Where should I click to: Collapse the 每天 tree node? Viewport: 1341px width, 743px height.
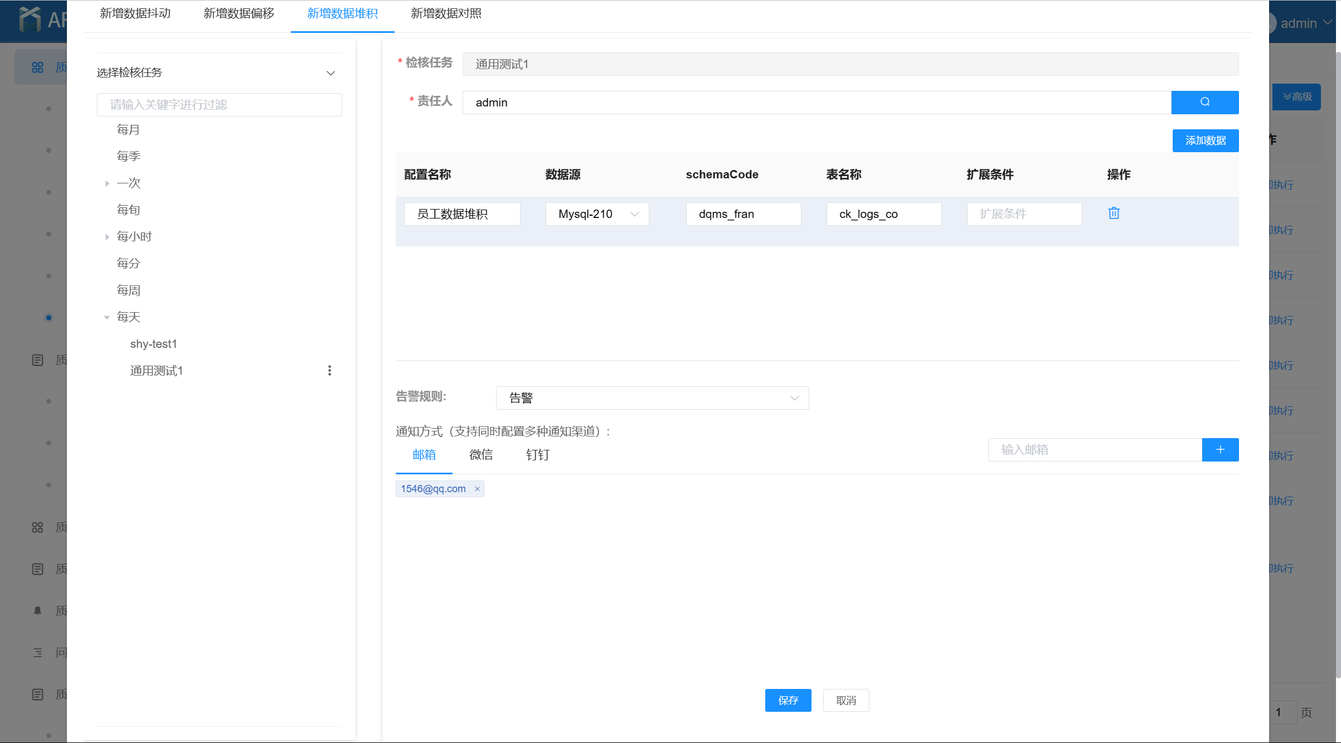(107, 317)
